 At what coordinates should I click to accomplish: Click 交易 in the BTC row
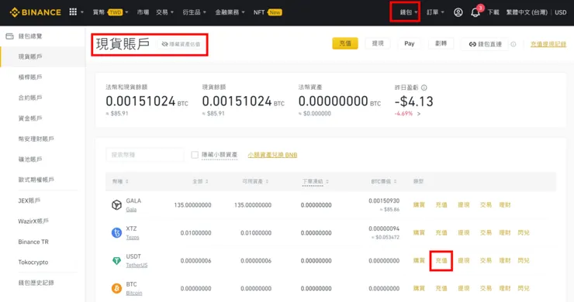tap(486, 289)
